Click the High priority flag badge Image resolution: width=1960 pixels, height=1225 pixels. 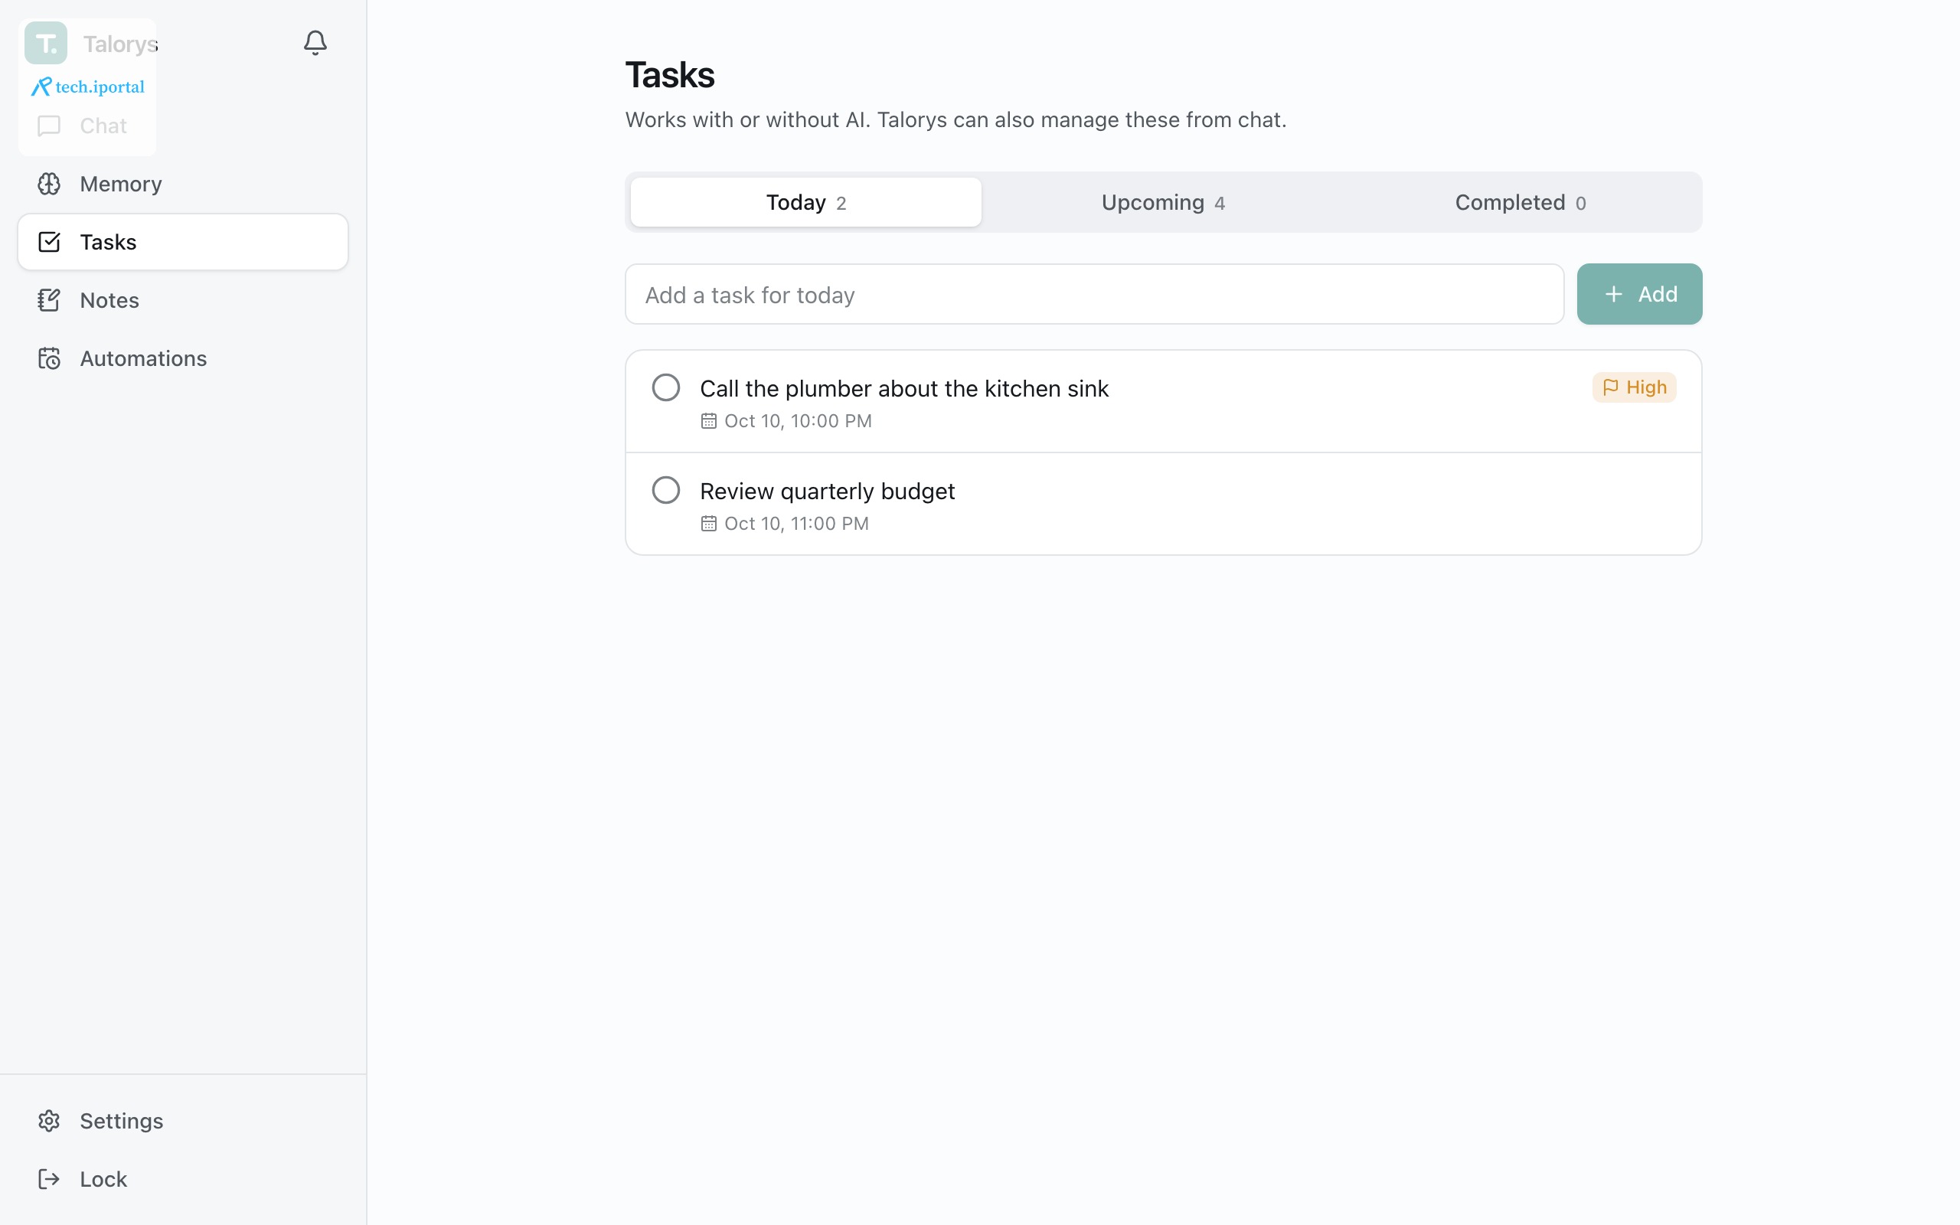click(1635, 387)
